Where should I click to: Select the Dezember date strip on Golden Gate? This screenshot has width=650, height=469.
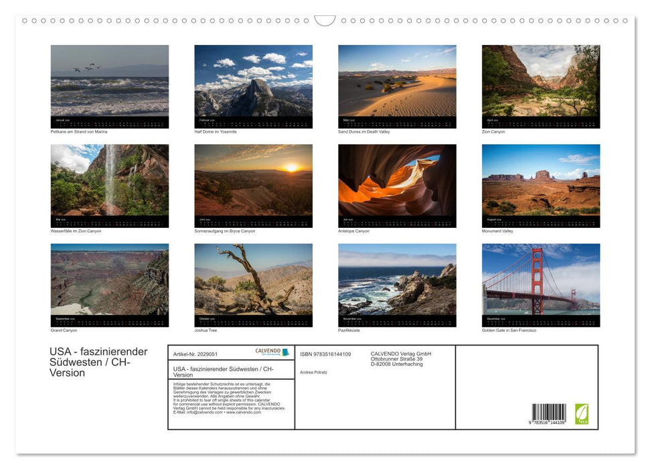coord(540,320)
